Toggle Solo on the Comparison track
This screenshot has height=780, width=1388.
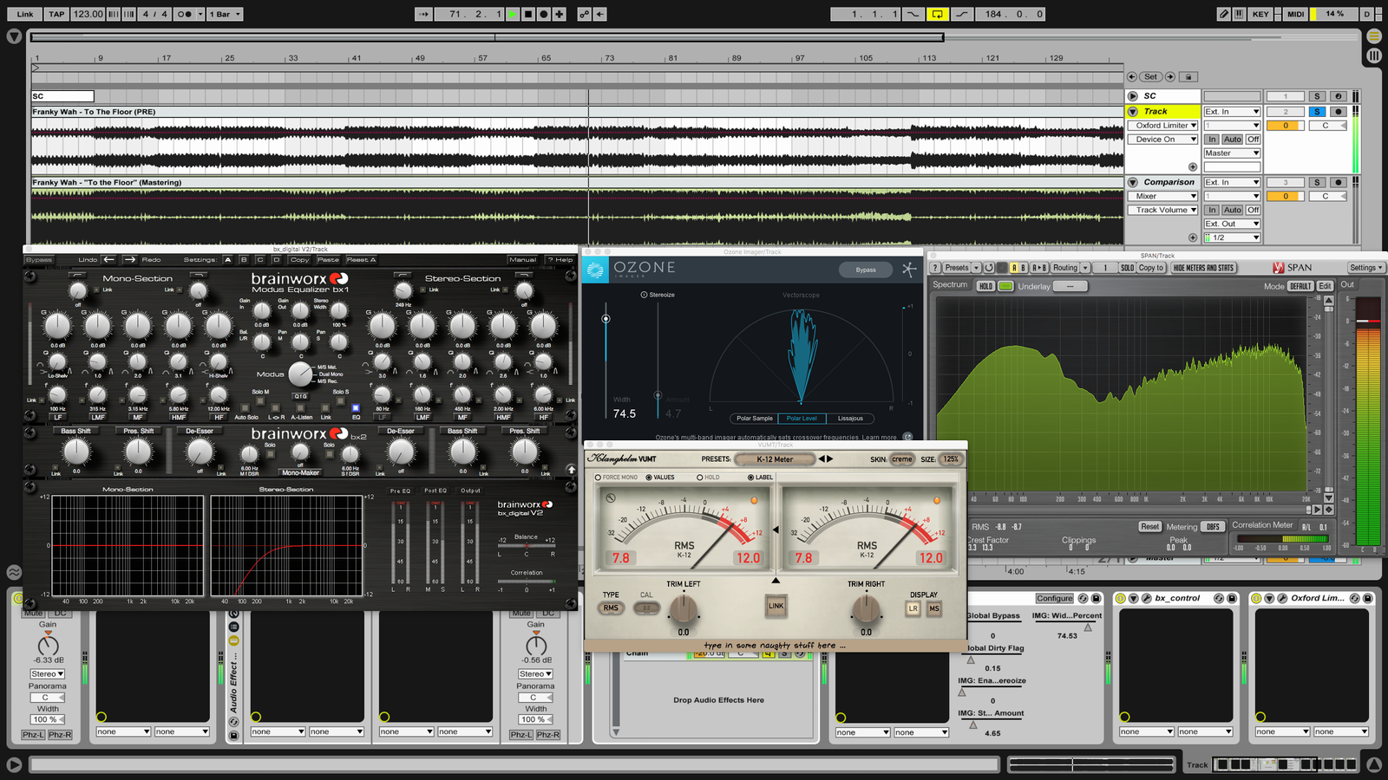click(x=1317, y=183)
